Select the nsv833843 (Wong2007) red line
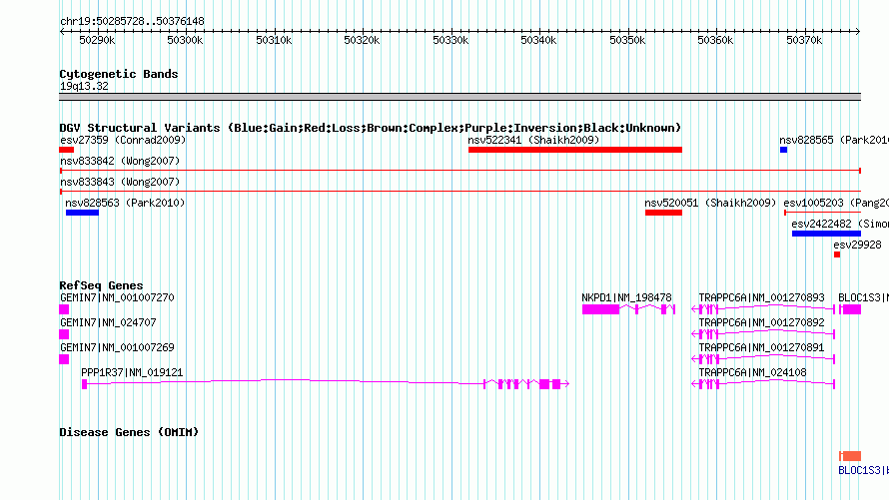 (460, 192)
